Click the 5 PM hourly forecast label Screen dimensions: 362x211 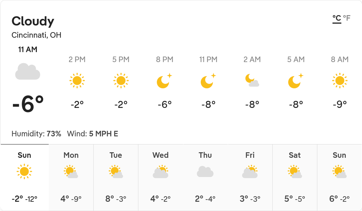pyautogui.click(x=121, y=59)
